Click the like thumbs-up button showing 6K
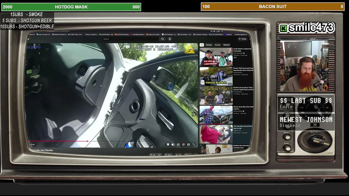This screenshot has height=196, width=349. (152, 155)
